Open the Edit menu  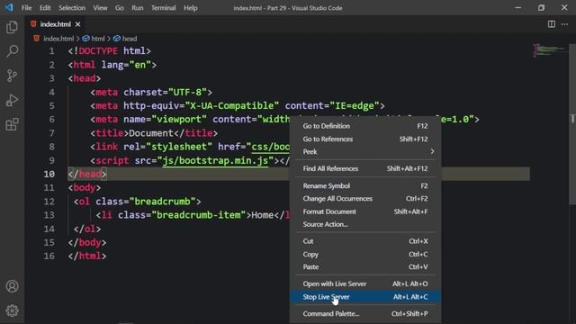(x=45, y=8)
